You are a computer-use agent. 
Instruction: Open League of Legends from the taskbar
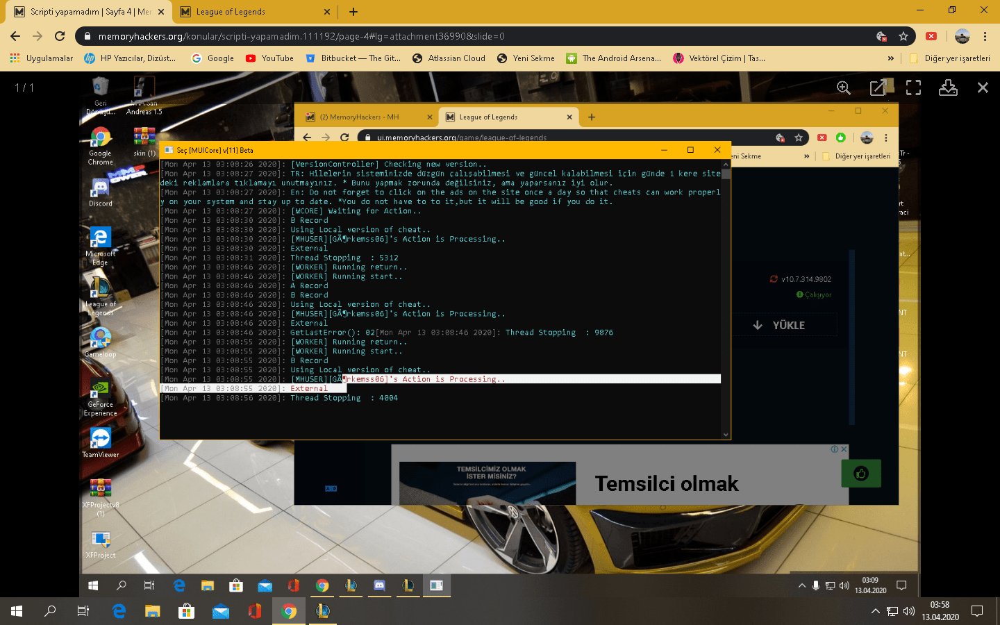click(x=323, y=611)
